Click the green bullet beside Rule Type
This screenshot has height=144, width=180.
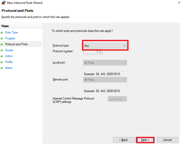(x=2, y=32)
